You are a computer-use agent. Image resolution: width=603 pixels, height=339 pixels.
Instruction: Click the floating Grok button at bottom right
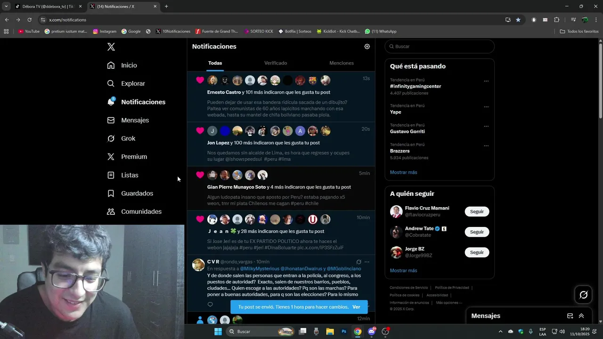tap(583, 295)
